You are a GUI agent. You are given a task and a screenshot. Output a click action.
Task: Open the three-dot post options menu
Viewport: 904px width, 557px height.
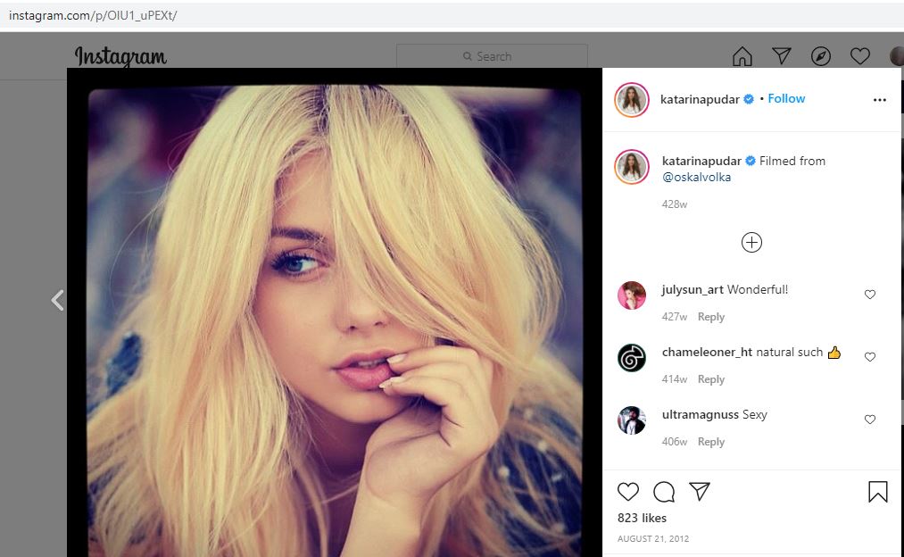[879, 100]
